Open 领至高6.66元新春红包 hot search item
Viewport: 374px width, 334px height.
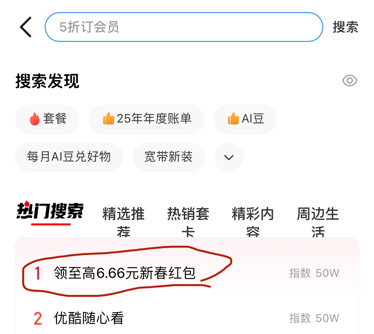(125, 273)
